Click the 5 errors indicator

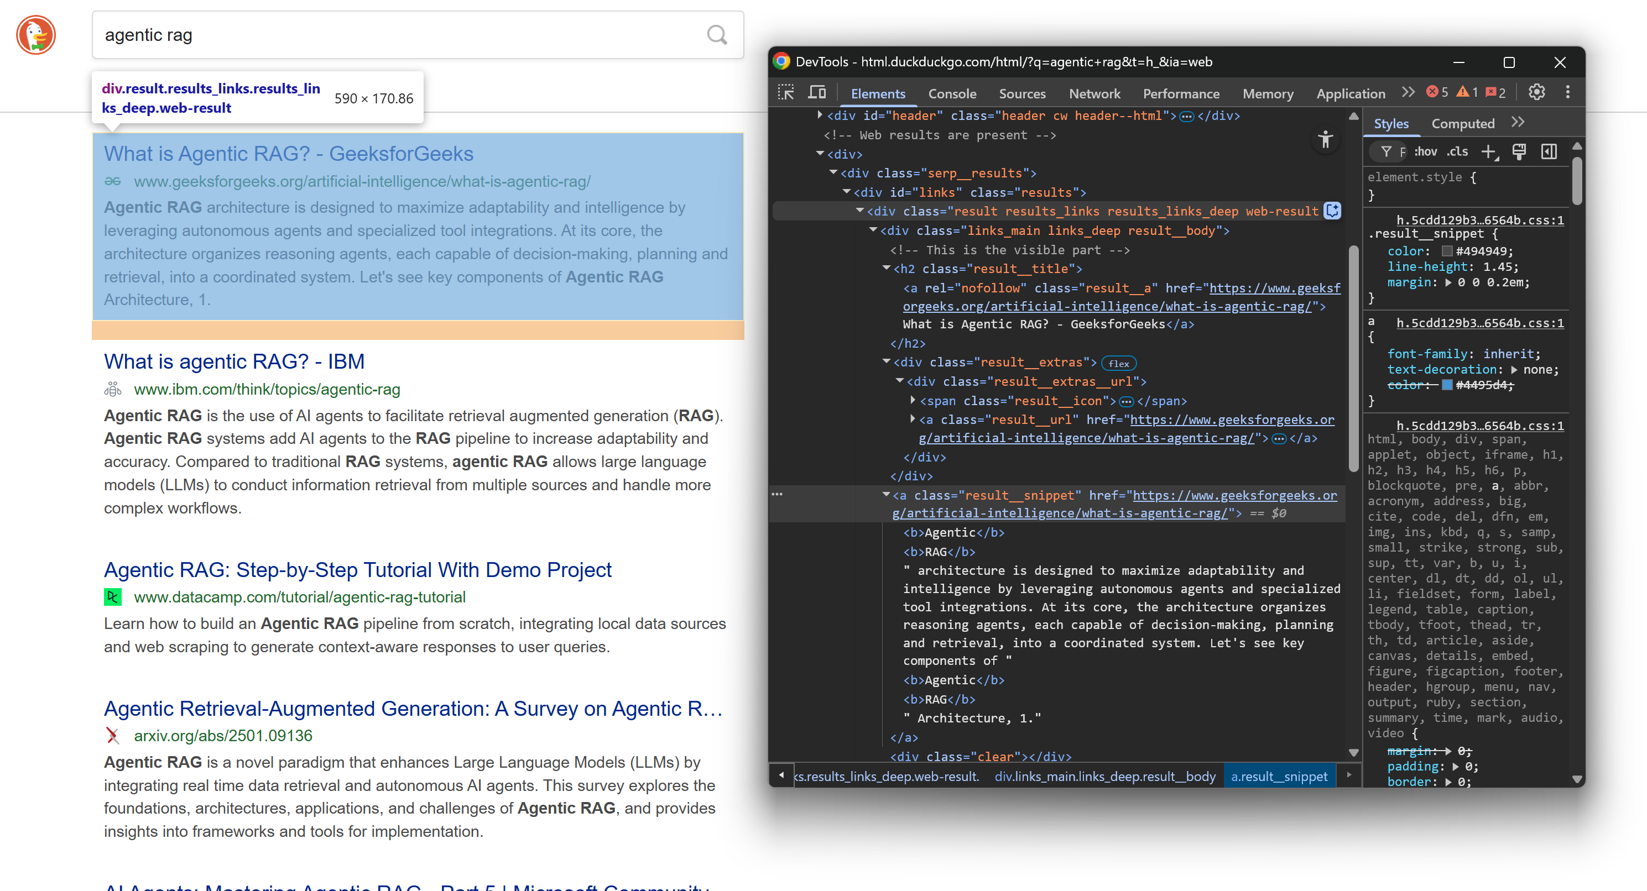click(1437, 92)
